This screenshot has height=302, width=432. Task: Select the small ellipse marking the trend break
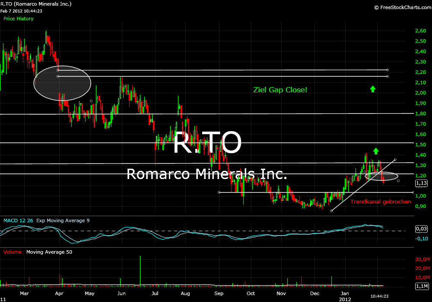[381, 176]
